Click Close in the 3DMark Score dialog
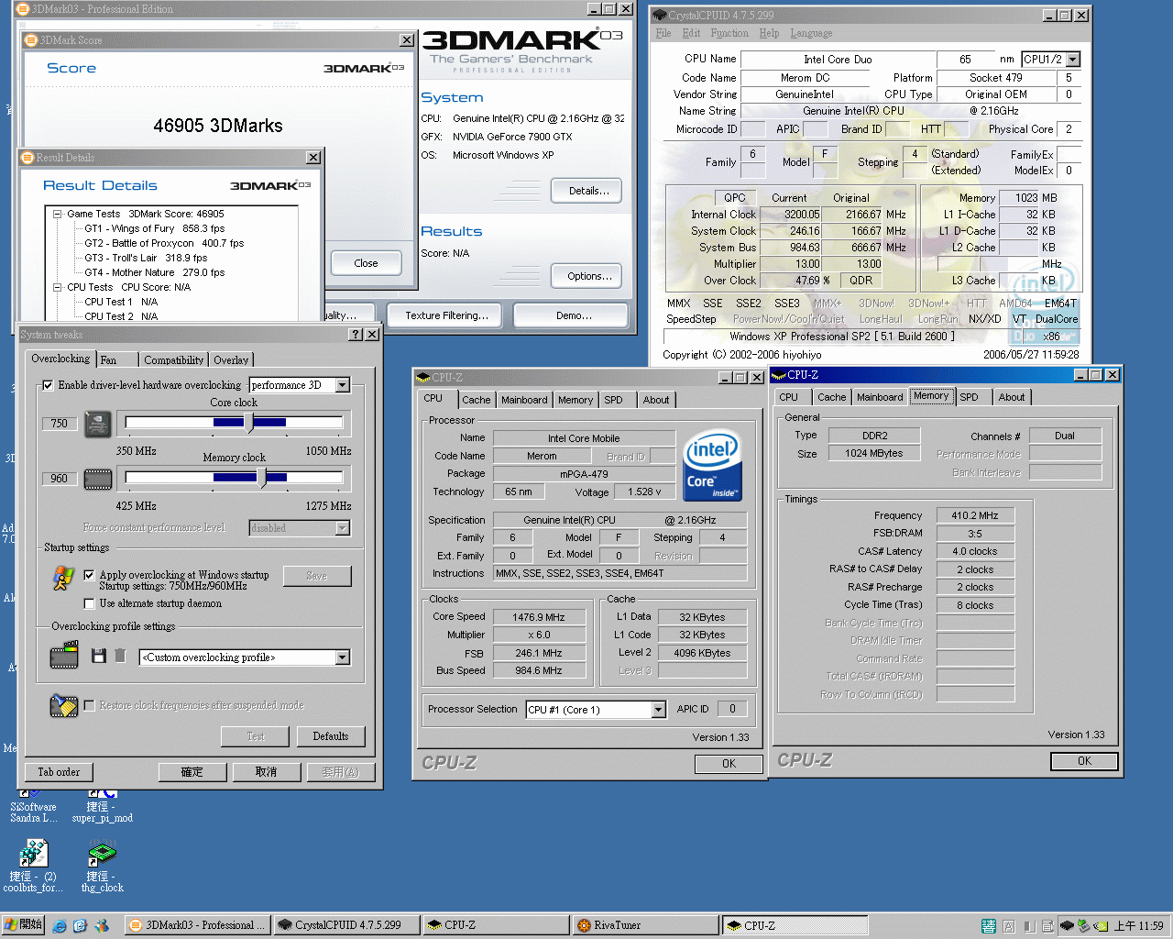 pos(366,263)
